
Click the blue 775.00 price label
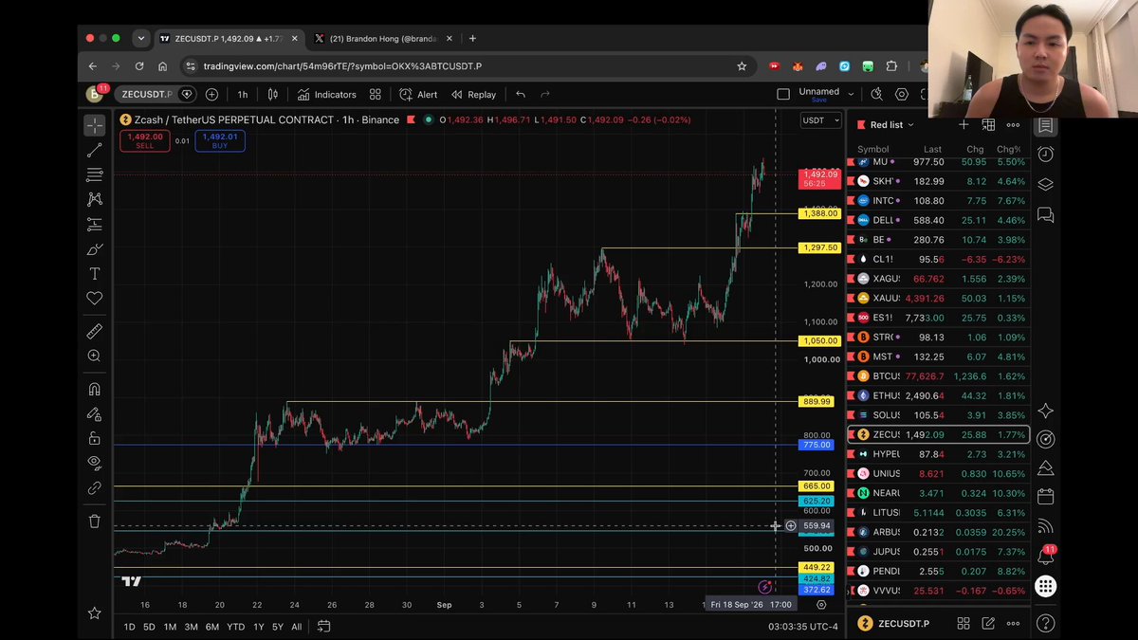tap(817, 445)
